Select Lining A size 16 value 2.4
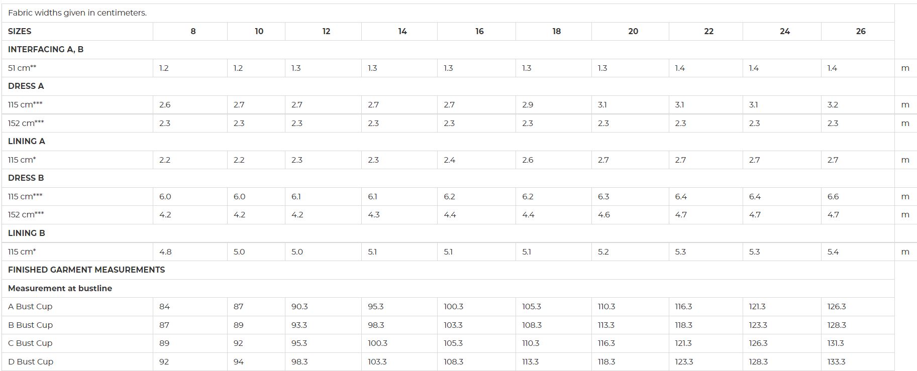 pos(449,160)
